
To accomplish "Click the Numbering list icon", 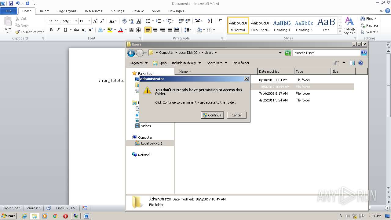I will coord(159,21).
